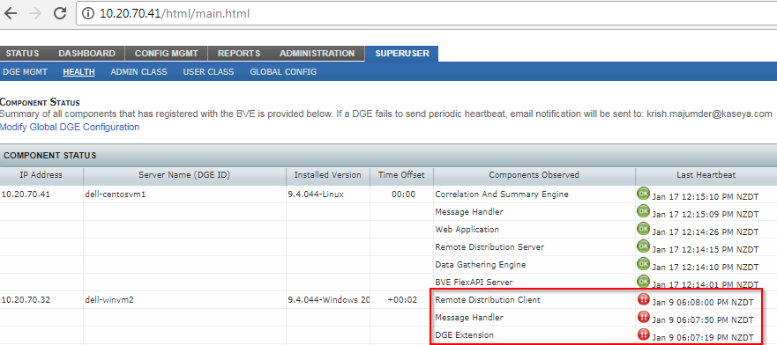The image size is (777, 345).
Task: Open the STATUS tab
Action: [x=22, y=54]
